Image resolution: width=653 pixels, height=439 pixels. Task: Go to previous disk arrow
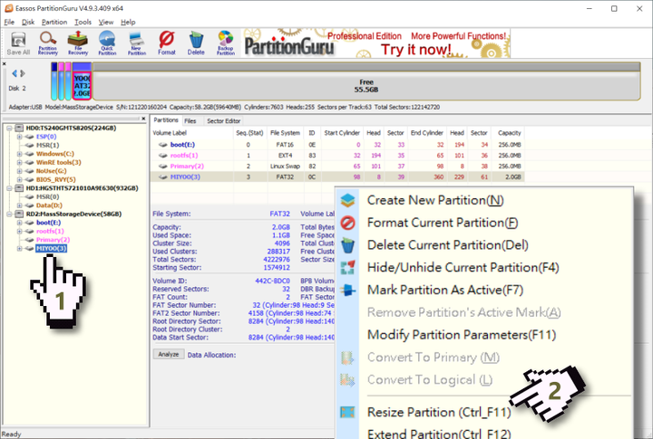coord(15,73)
